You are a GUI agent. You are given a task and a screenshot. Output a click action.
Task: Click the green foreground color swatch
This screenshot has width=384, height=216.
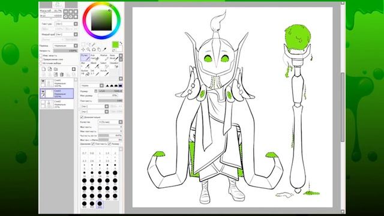tap(115, 44)
